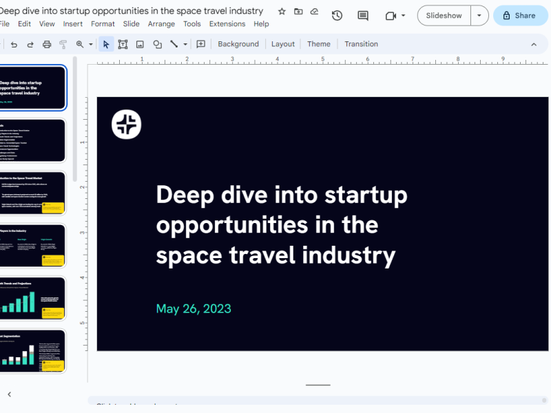Click the Insert image icon
This screenshot has height=413, width=551.
coord(140,44)
